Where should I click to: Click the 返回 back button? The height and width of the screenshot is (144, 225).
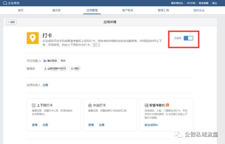pyautogui.click(x=12, y=22)
